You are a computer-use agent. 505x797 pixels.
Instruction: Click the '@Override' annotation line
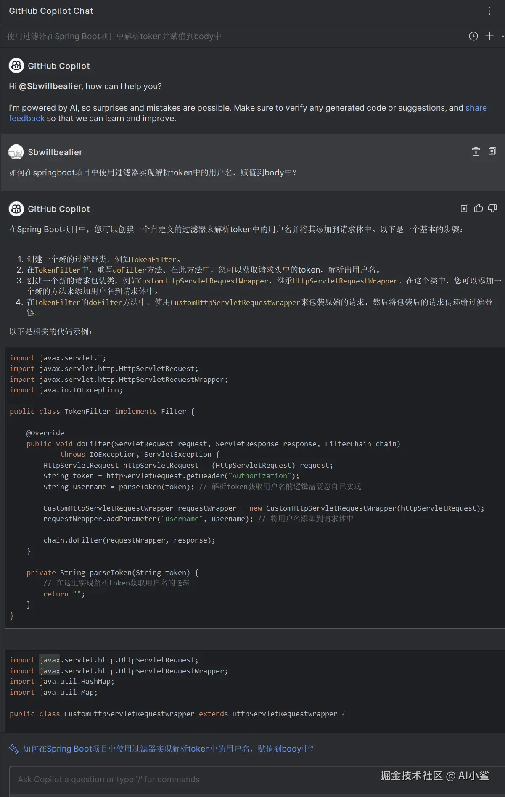click(45, 433)
